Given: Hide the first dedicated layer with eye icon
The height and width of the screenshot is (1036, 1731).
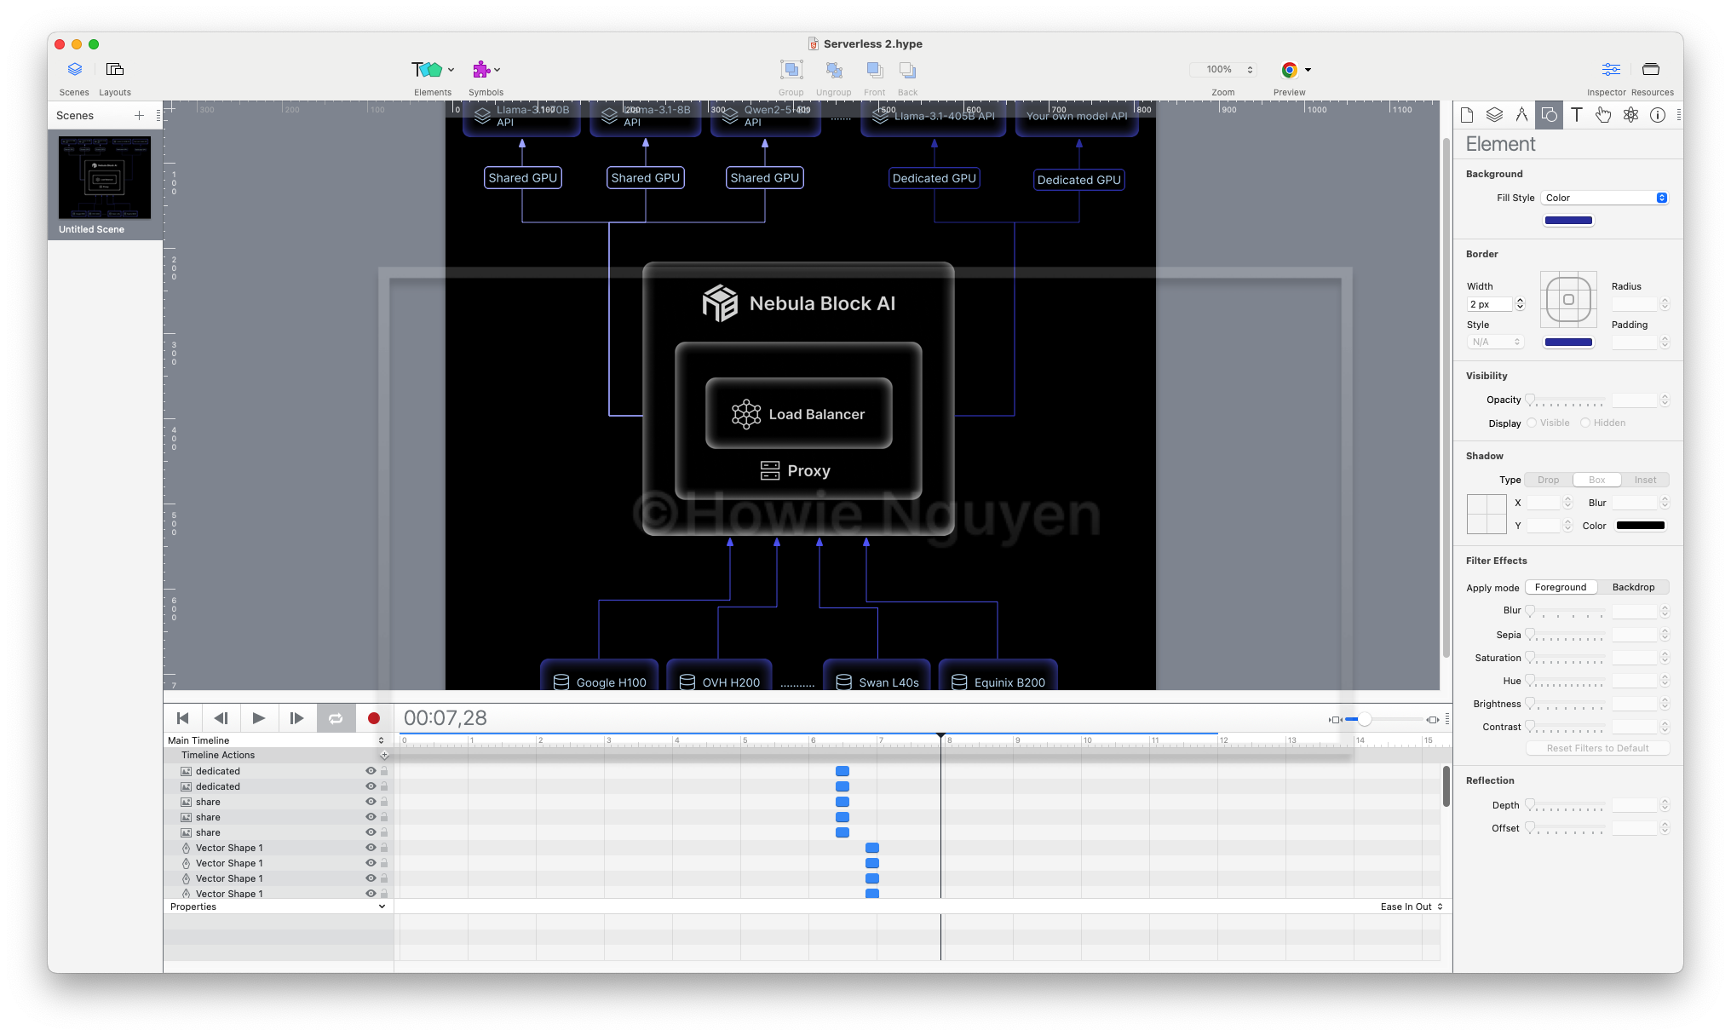Looking at the screenshot, I should click(x=371, y=771).
